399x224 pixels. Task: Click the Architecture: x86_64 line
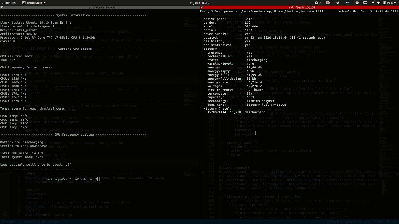tap(19, 34)
